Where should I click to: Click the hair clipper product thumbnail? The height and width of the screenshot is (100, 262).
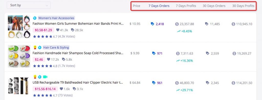[19, 85]
